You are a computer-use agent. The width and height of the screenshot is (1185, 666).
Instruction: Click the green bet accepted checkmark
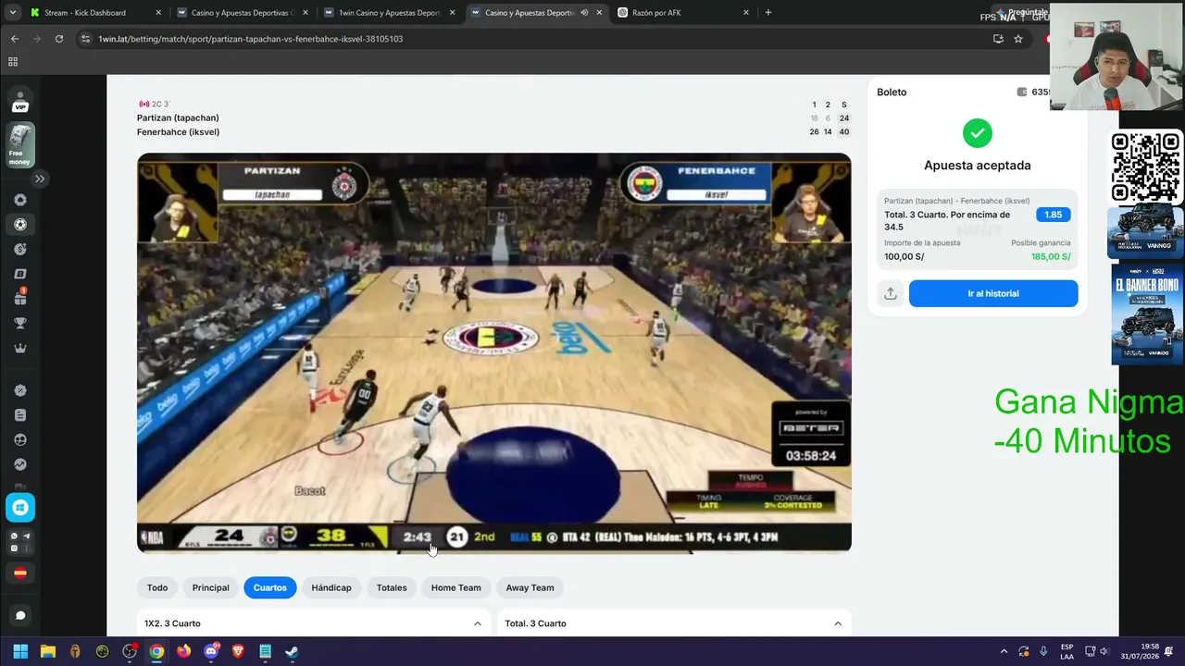tap(978, 133)
